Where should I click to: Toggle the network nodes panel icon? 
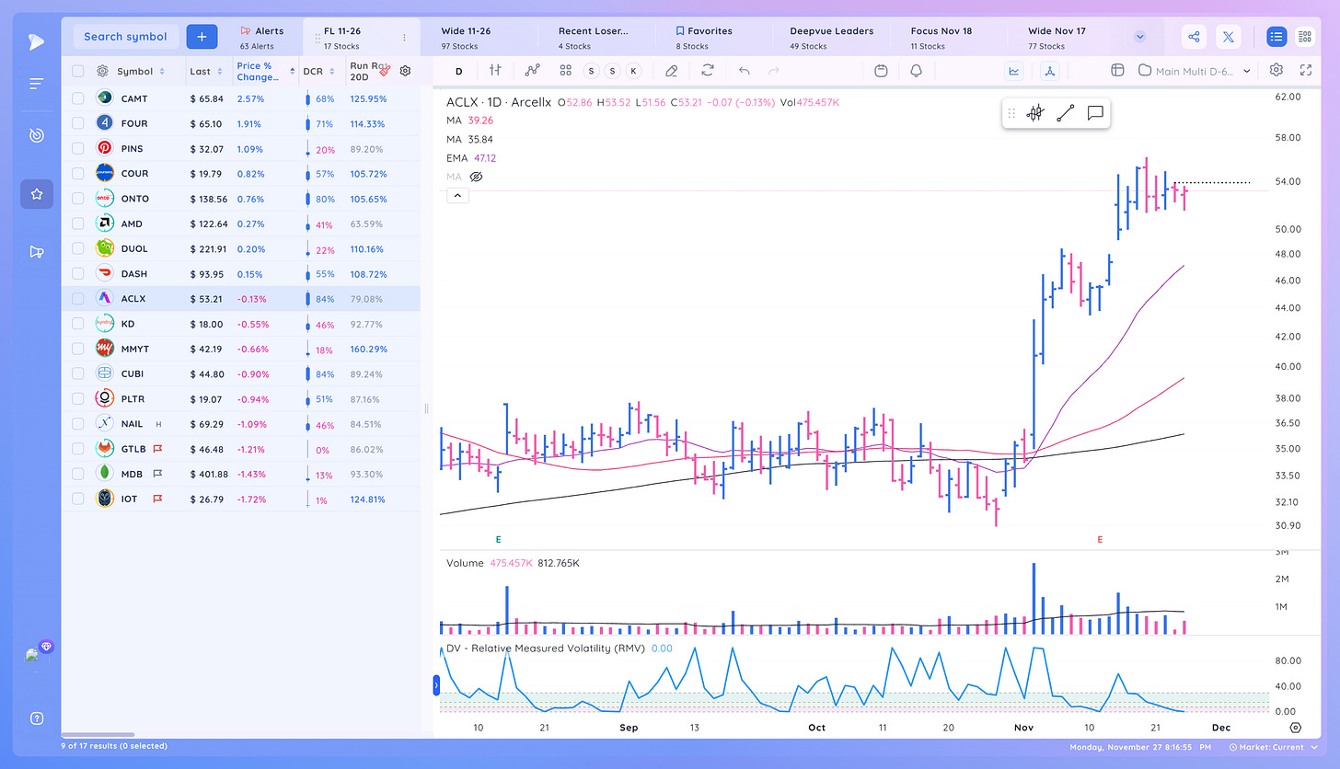pos(1051,70)
